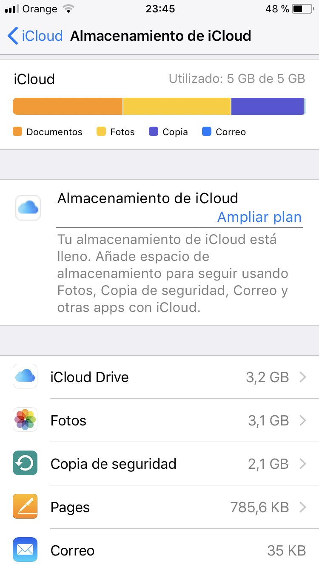This screenshot has width=319, height=567.
Task: Open the Pages storage chevron
Action: tap(303, 507)
